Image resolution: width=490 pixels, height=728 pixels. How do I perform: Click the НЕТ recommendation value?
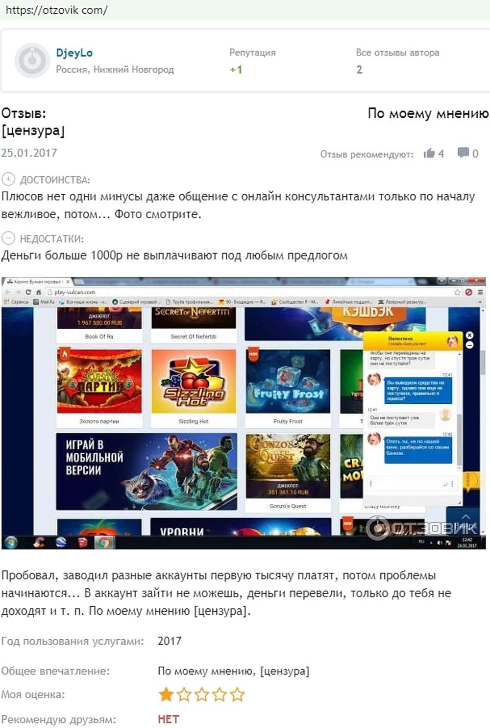(169, 719)
